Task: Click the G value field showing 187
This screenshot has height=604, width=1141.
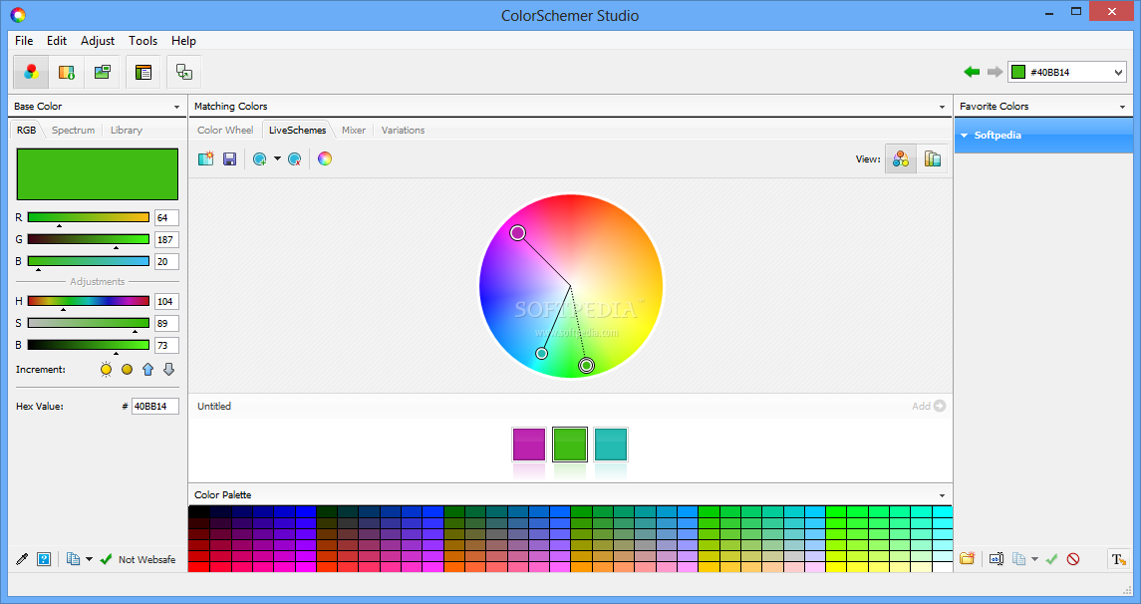Action: [x=166, y=239]
